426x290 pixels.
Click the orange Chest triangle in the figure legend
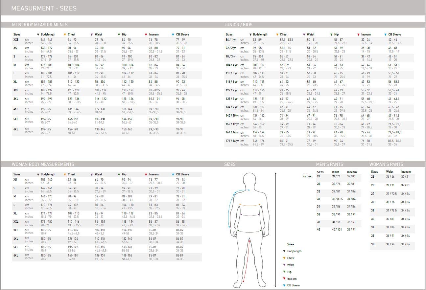tap(284, 258)
